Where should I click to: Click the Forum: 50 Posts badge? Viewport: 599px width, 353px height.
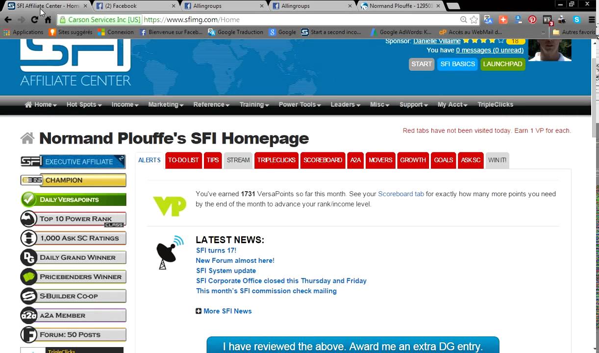tap(73, 335)
